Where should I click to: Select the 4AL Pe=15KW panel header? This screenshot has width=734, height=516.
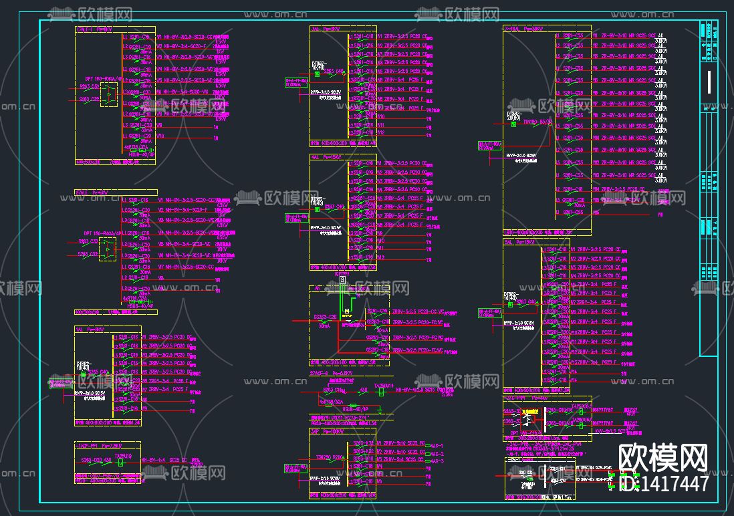pos(326,157)
